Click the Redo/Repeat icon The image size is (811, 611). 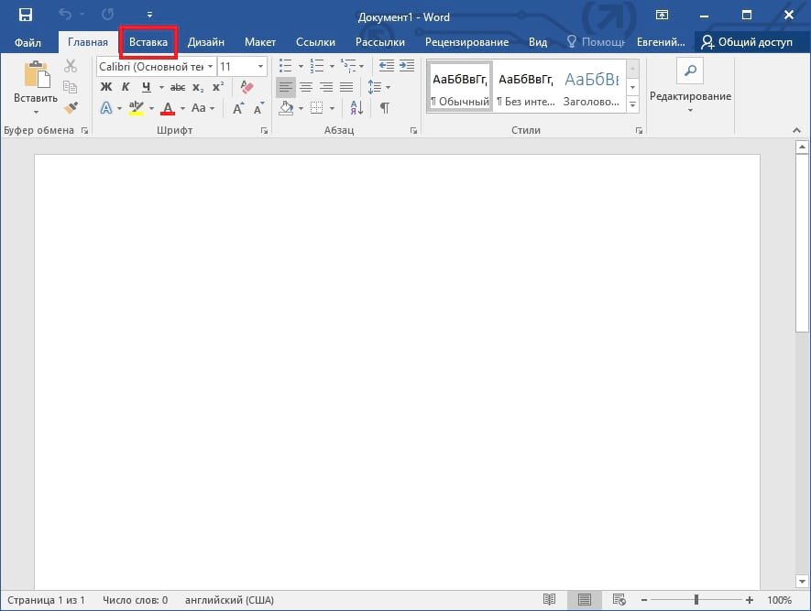click(x=107, y=15)
